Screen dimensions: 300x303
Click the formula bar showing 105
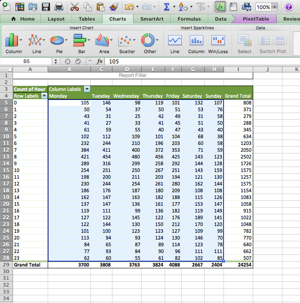pyautogui.click(x=203, y=61)
